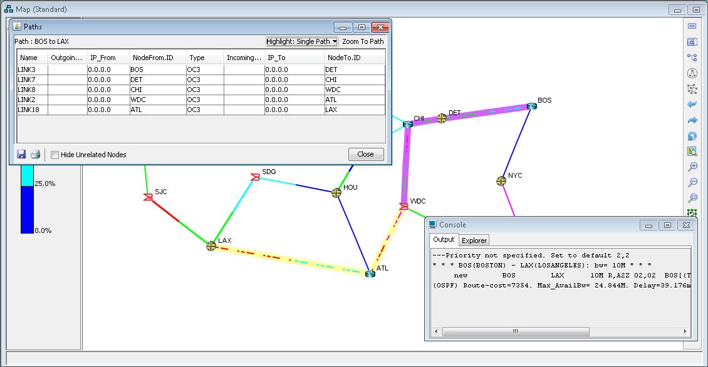Switch to the Explorer tab in Console
This screenshot has height=367, width=708.
[x=474, y=240]
